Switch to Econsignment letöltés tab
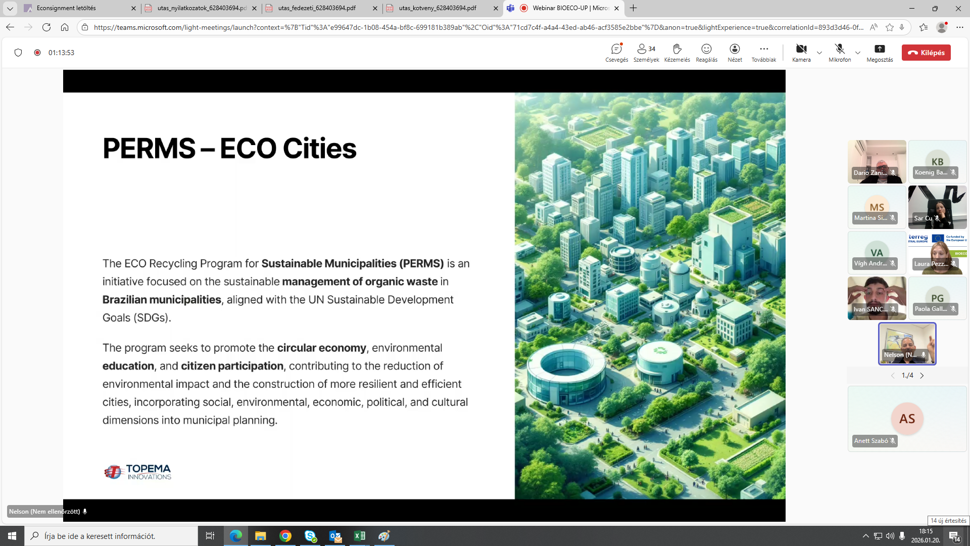970x546 pixels. tap(66, 8)
